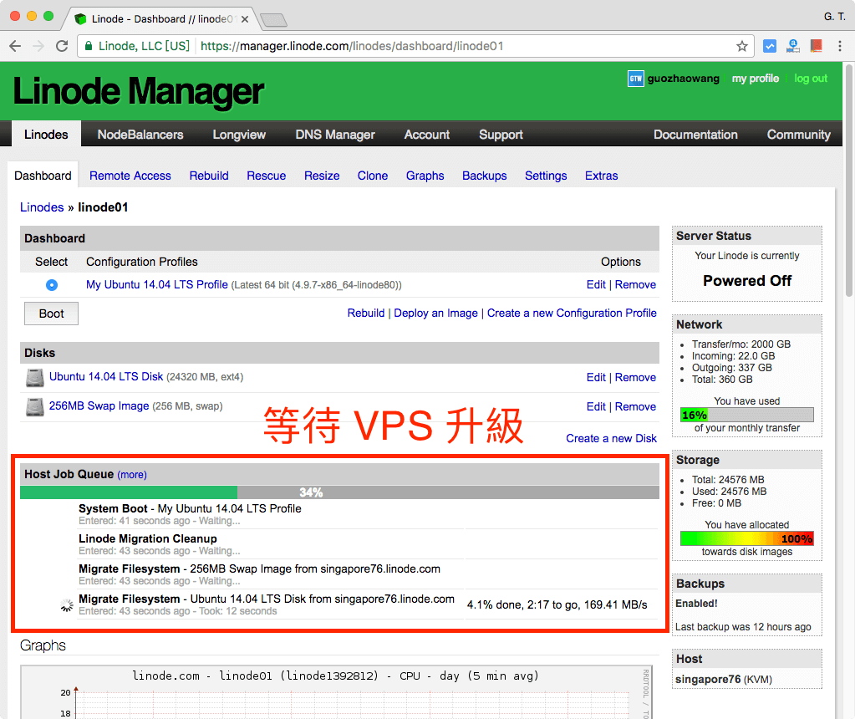Click the Deploy an Image link
The image size is (855, 719).
coord(435,313)
